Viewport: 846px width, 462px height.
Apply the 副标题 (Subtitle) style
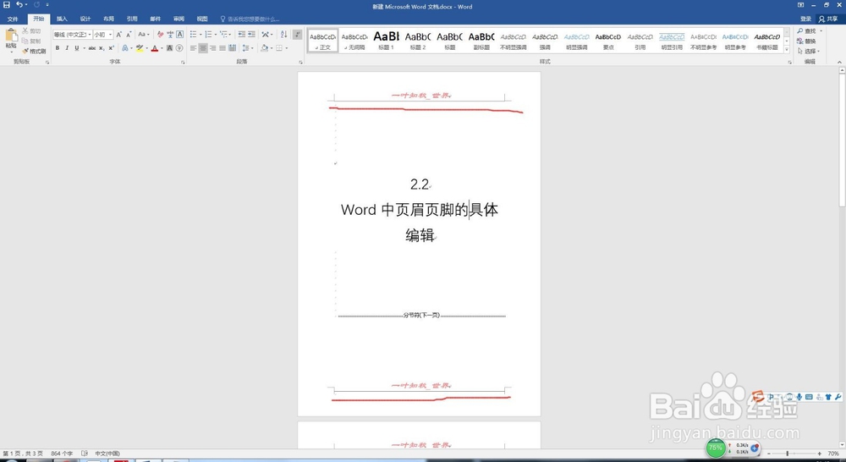(481, 41)
